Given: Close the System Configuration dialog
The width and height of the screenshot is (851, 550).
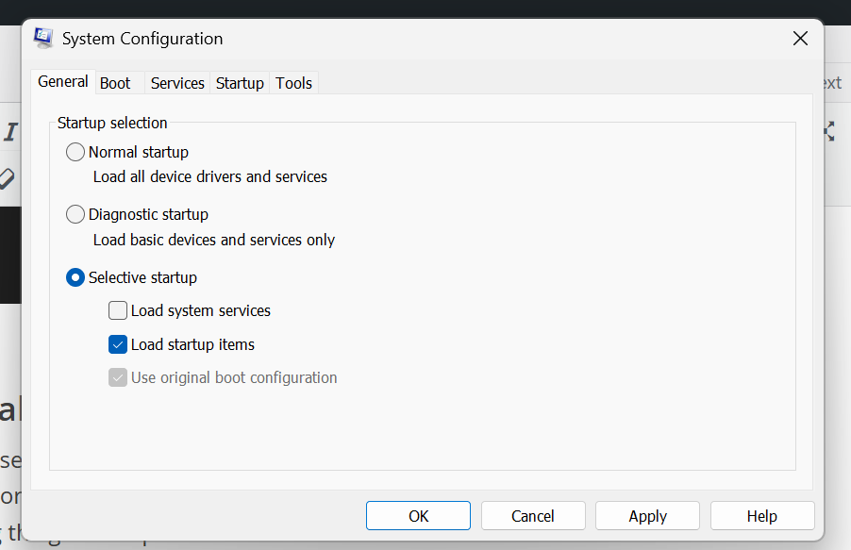Looking at the screenshot, I should pos(800,39).
